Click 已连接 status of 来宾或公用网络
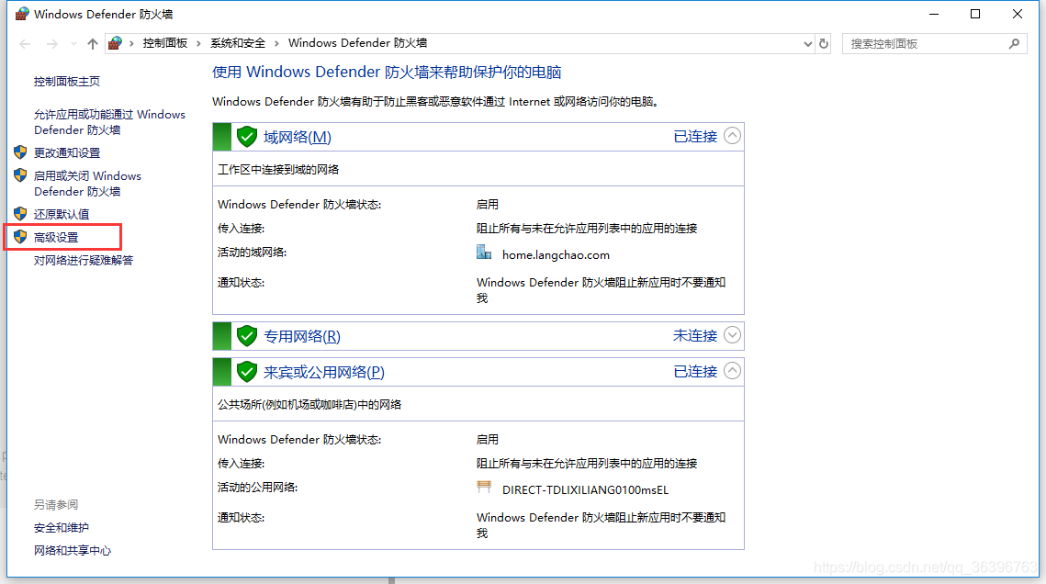The width and height of the screenshot is (1046, 584). [x=695, y=371]
